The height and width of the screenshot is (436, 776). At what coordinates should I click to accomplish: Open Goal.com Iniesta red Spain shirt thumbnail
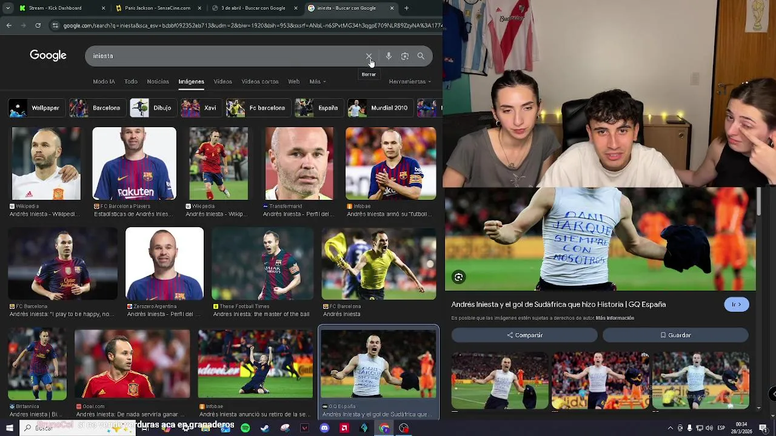click(132, 364)
